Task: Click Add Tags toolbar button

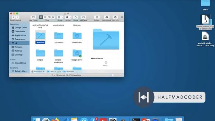Action: pos(83,17)
